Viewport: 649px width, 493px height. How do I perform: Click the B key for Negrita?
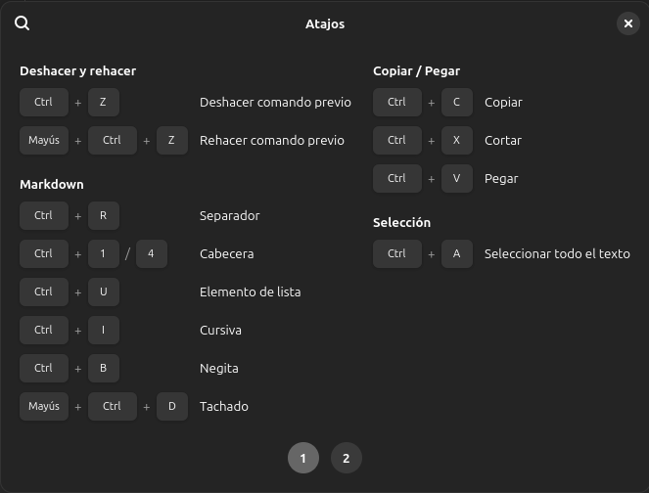pos(103,369)
